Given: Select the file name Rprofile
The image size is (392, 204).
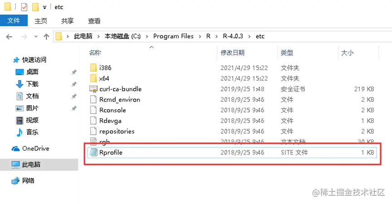Looking at the screenshot, I should (x=111, y=153).
